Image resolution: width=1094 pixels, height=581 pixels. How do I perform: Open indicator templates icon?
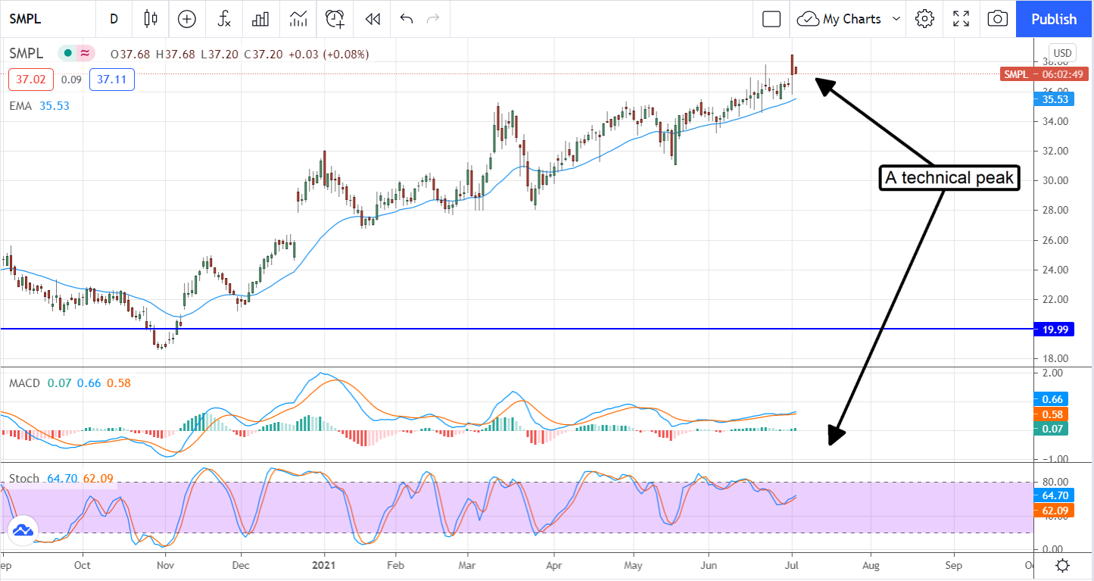click(x=298, y=19)
